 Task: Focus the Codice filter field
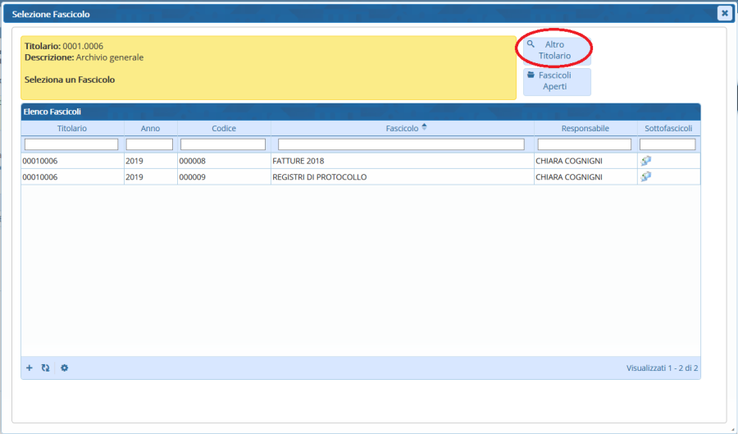pos(223,144)
